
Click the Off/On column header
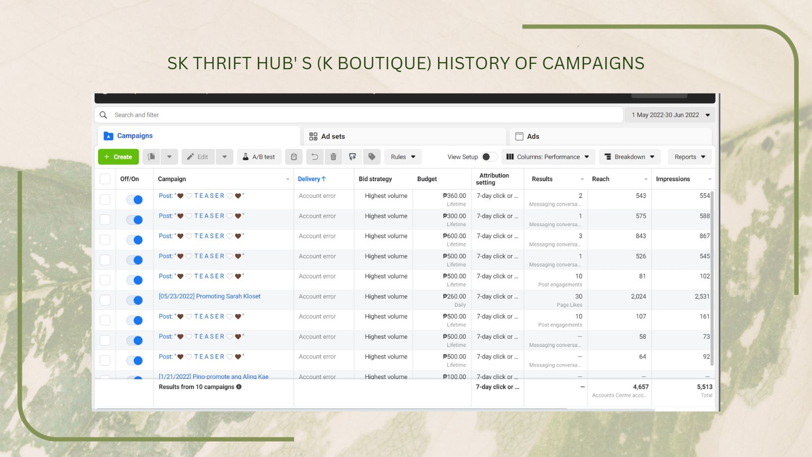(x=130, y=179)
